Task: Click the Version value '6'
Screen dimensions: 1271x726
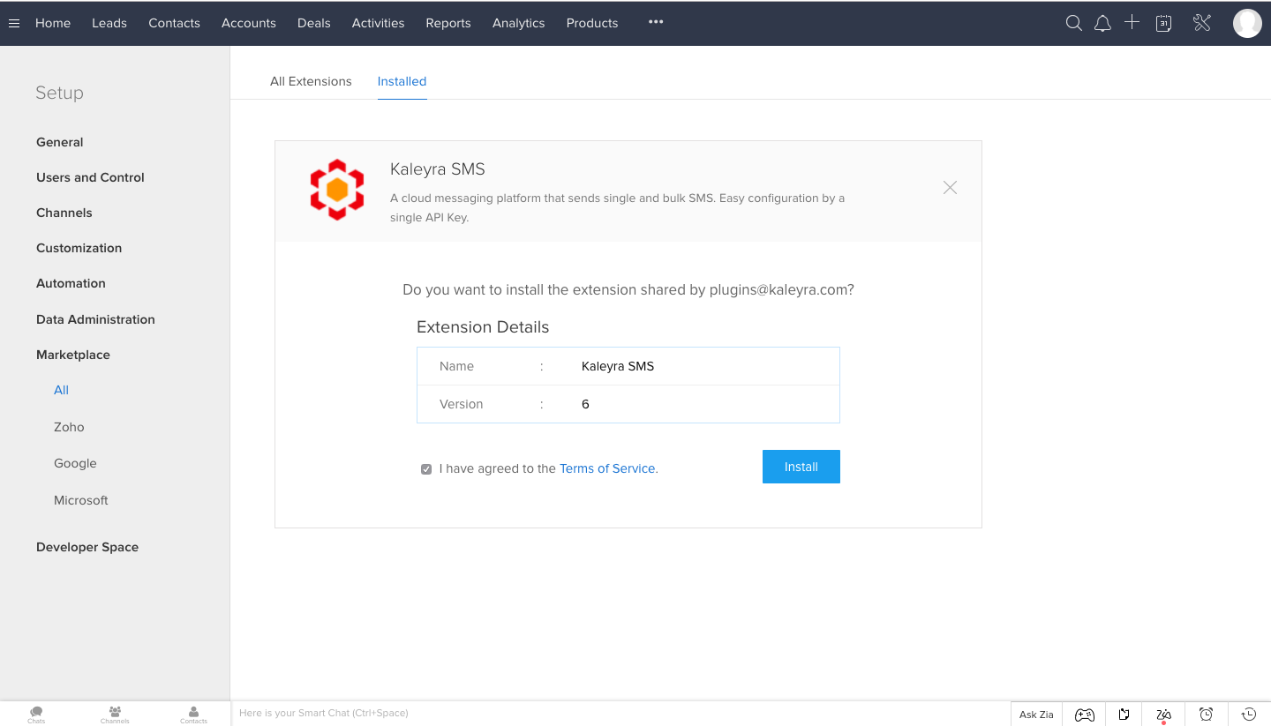Action: [x=585, y=404]
